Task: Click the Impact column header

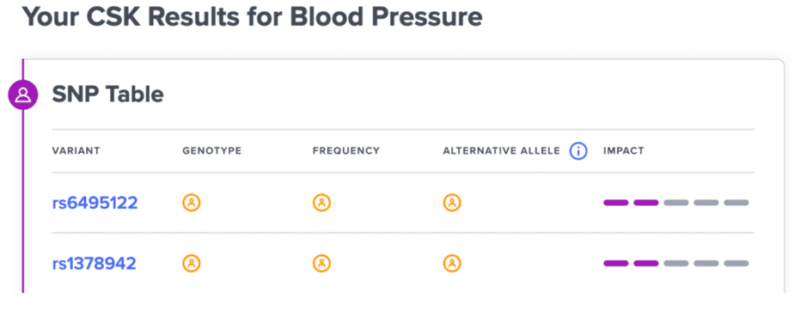Action: coord(623,151)
